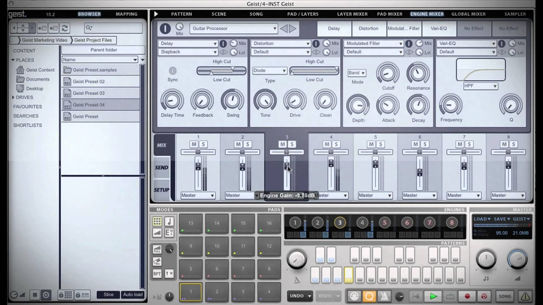Open the LOAD menu in master display
Image resolution: width=543 pixels, height=305 pixels.
[x=482, y=219]
